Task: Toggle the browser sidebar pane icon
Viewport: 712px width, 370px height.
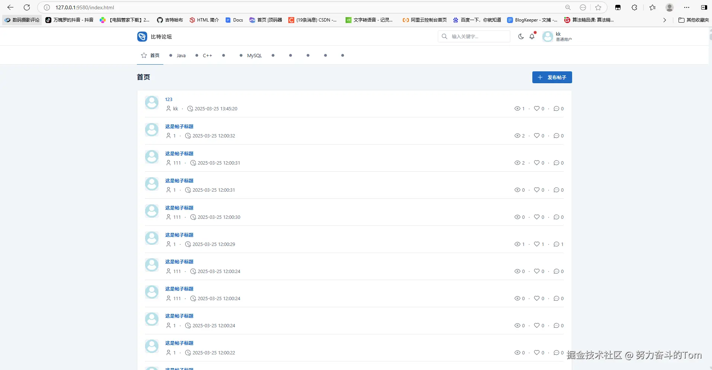Action: [x=704, y=7]
